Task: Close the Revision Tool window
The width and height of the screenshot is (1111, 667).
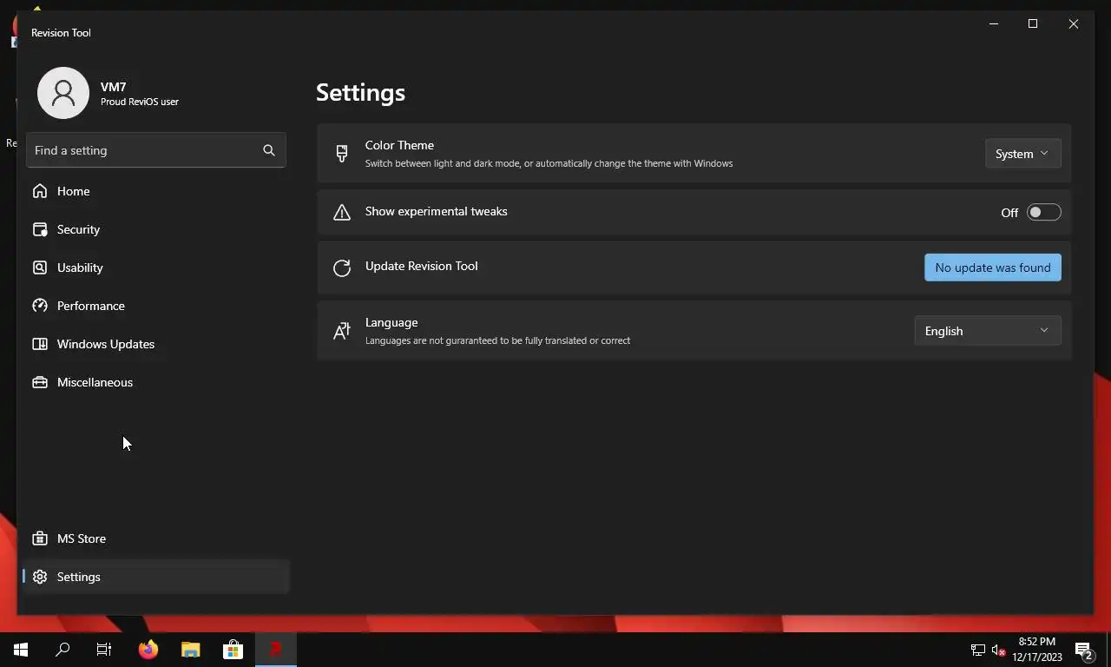Action: (x=1074, y=23)
